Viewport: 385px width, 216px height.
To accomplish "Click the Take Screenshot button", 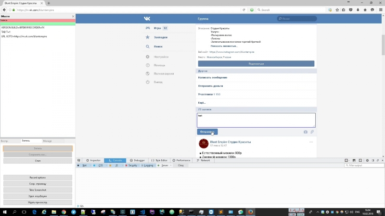I will (38, 190).
